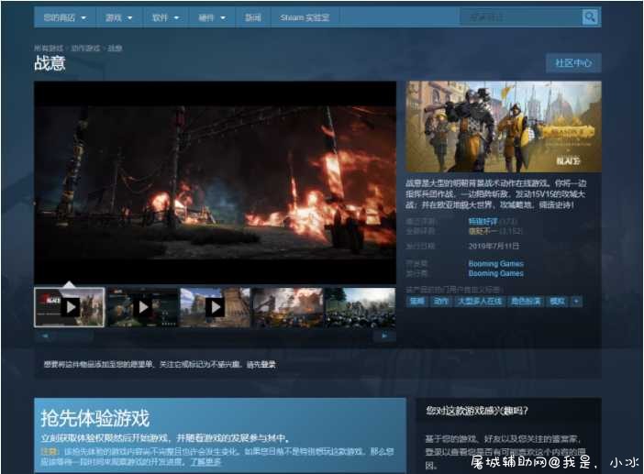Play the third castle wall video thumbnail
The height and width of the screenshot is (474, 644).
215,307
